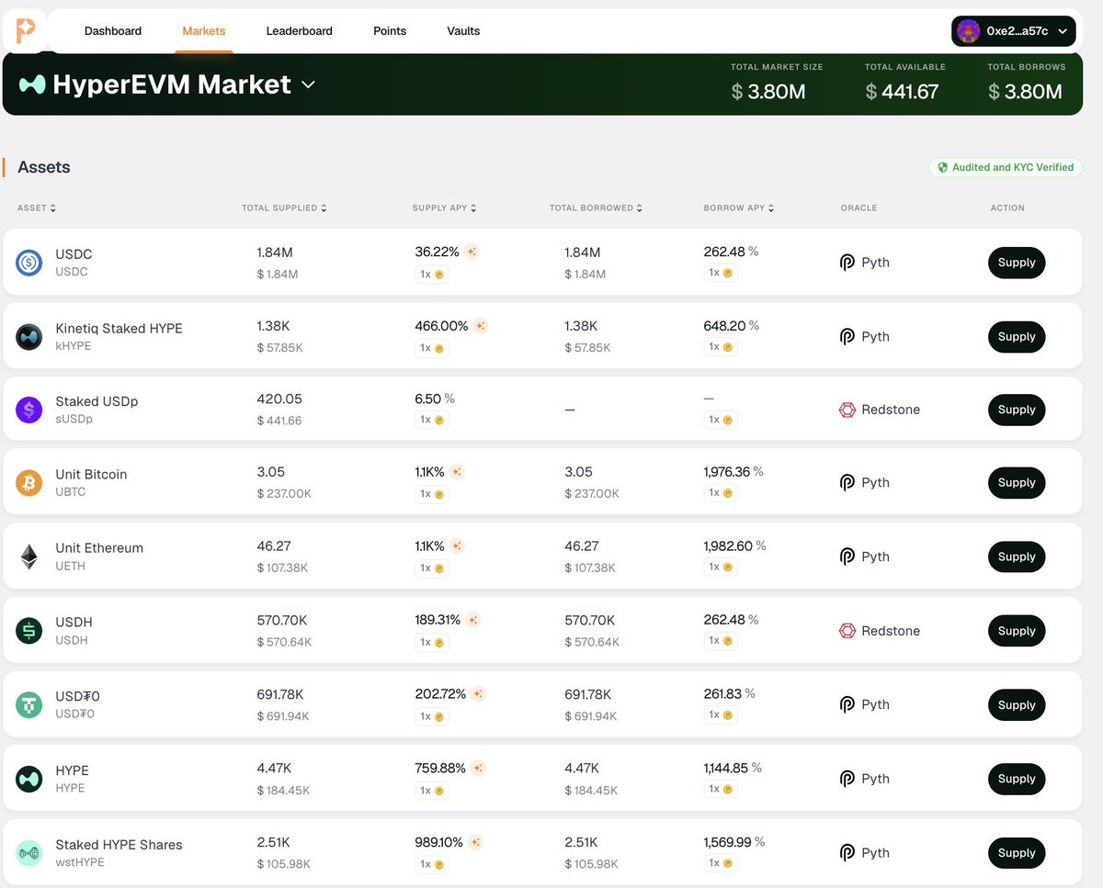Screen dimensions: 1103x888
Task: Click the Staked USDp purple icon
Action: pyautogui.click(x=29, y=410)
